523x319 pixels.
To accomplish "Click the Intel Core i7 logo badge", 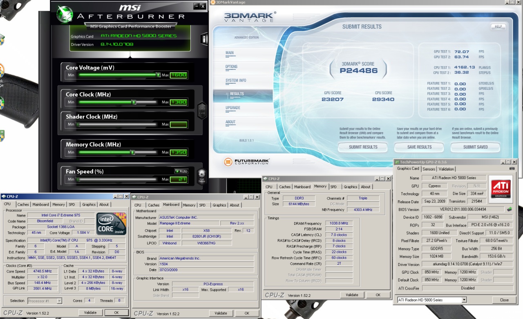I will tap(111, 224).
